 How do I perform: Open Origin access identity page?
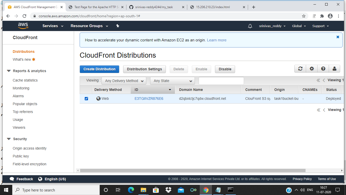click(30, 148)
